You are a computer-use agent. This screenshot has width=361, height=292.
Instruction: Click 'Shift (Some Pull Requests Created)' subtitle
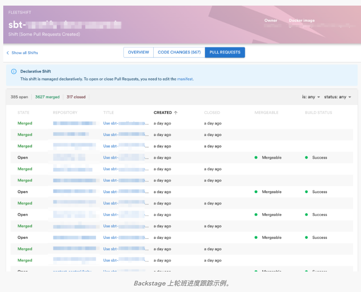click(x=44, y=35)
